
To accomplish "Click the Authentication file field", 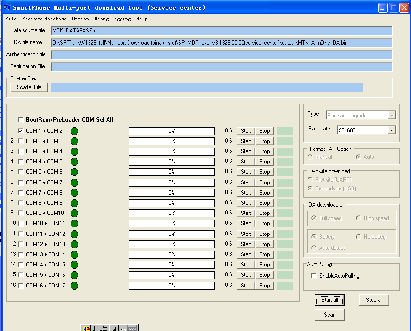I will pyautogui.click(x=222, y=55).
